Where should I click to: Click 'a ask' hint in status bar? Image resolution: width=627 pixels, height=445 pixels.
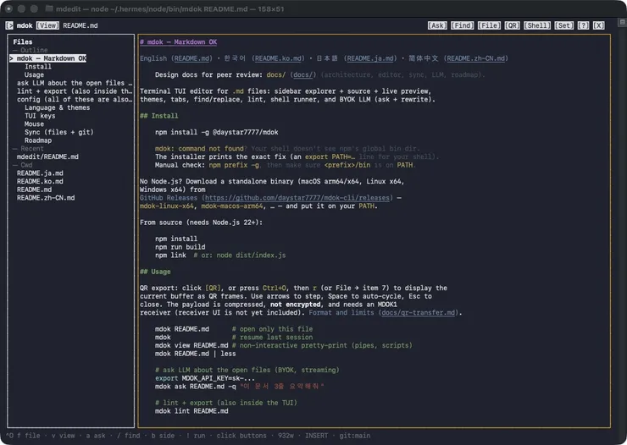click(96, 436)
